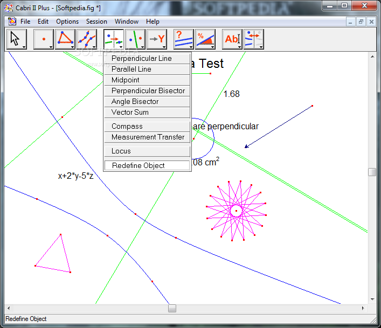Select the Transformations reflection toolbox icon
The height and width of the screenshot is (328, 381).
135,39
